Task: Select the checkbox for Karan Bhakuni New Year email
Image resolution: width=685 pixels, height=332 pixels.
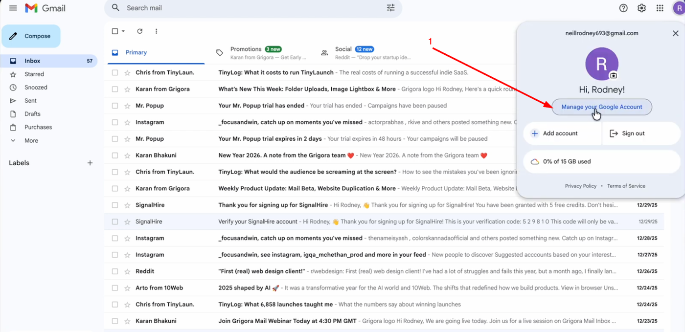Action: [115, 155]
